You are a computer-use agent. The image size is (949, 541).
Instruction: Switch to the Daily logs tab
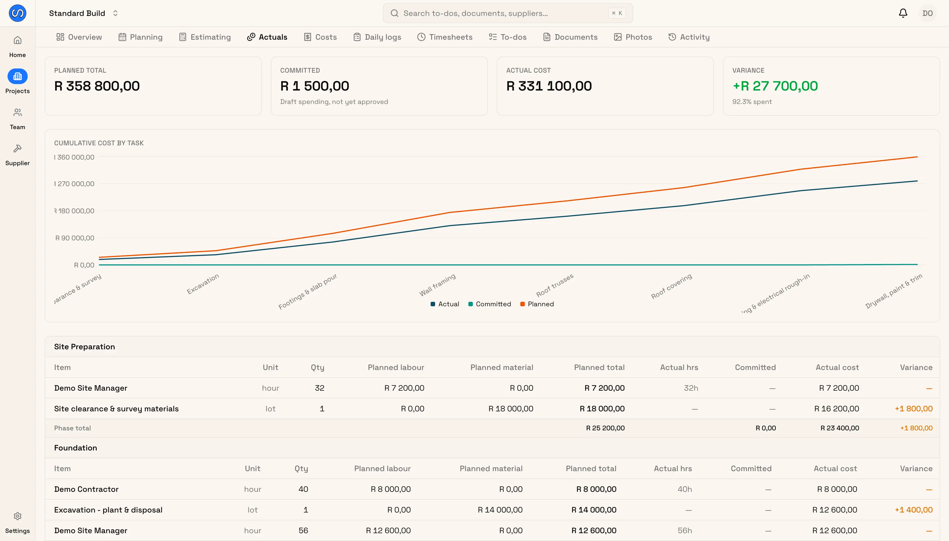point(377,37)
